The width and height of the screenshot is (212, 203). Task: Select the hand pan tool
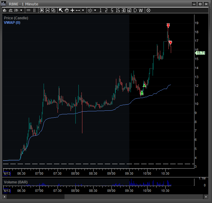pyautogui.click(x=67, y=10)
